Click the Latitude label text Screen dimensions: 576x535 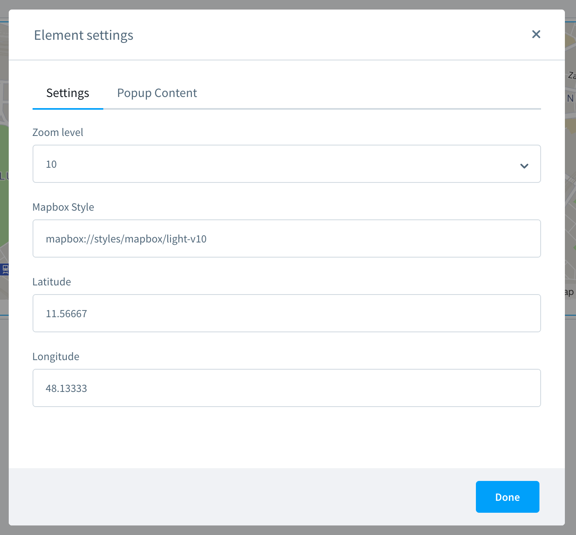[52, 282]
